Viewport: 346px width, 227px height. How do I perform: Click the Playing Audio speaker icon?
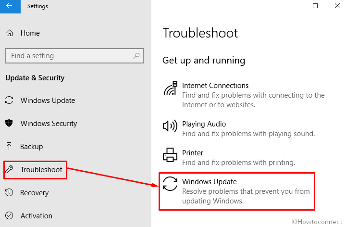click(170, 126)
